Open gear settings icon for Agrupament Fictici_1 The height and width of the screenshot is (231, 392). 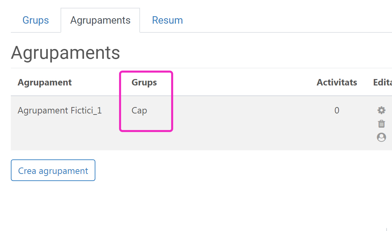[x=381, y=110]
